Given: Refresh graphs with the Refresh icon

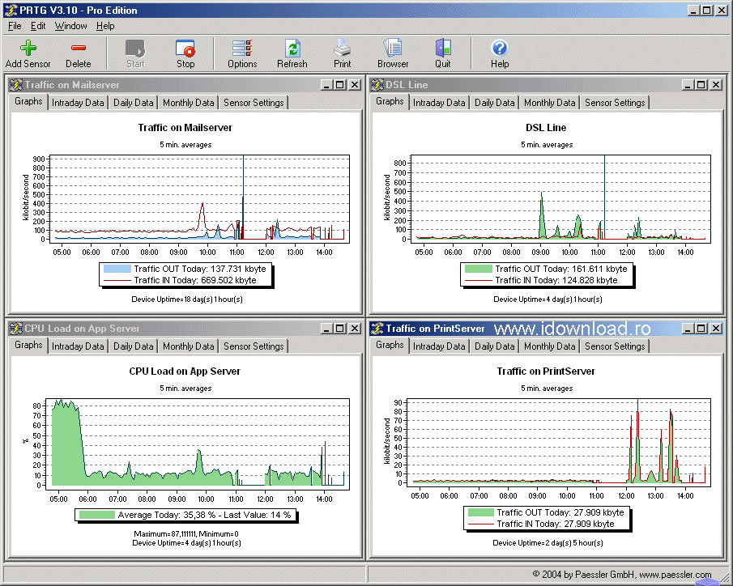Looking at the screenshot, I should pyautogui.click(x=292, y=48).
